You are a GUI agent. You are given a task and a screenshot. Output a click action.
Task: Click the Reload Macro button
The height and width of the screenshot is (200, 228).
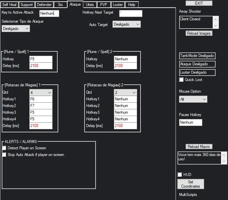[x=199, y=147]
